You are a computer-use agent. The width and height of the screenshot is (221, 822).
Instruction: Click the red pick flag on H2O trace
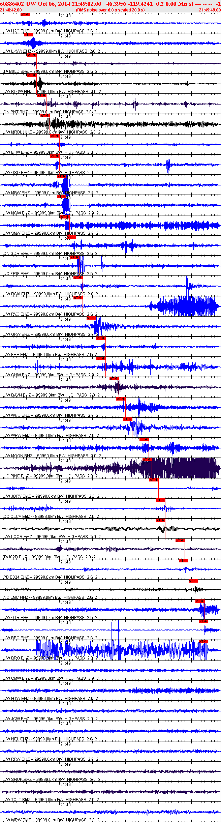pos(25,14)
